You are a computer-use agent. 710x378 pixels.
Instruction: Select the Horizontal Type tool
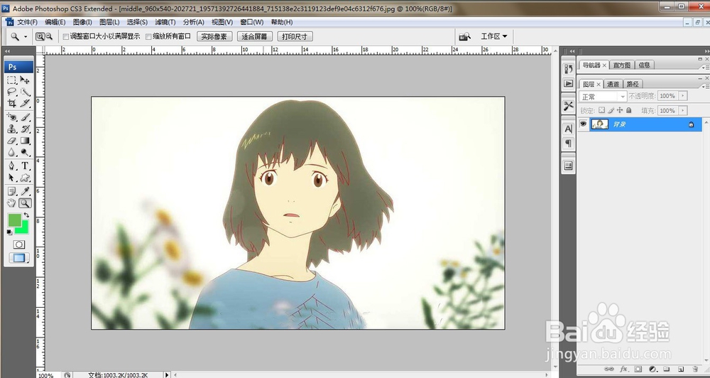pyautogui.click(x=25, y=166)
